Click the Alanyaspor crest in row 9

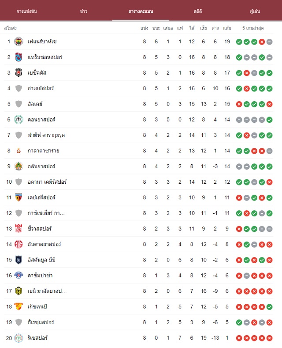pos(19,166)
